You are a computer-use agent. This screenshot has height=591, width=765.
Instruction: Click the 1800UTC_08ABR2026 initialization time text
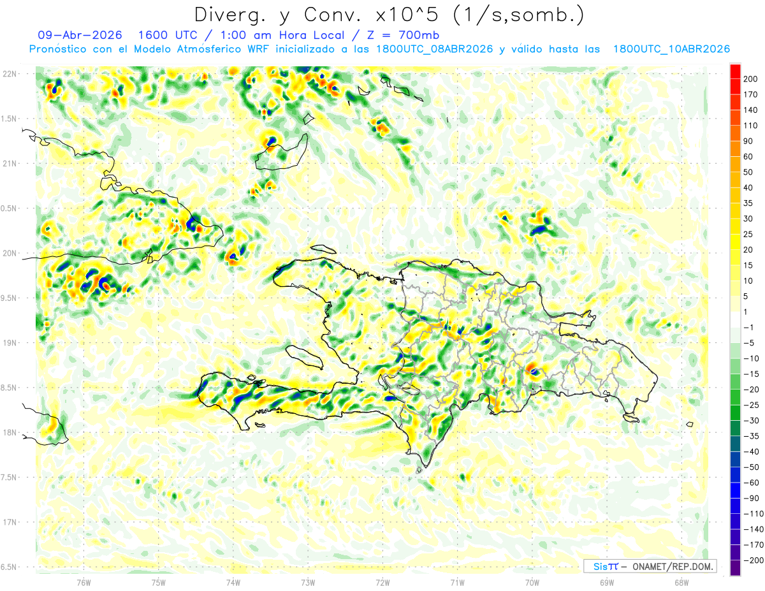click(x=435, y=49)
